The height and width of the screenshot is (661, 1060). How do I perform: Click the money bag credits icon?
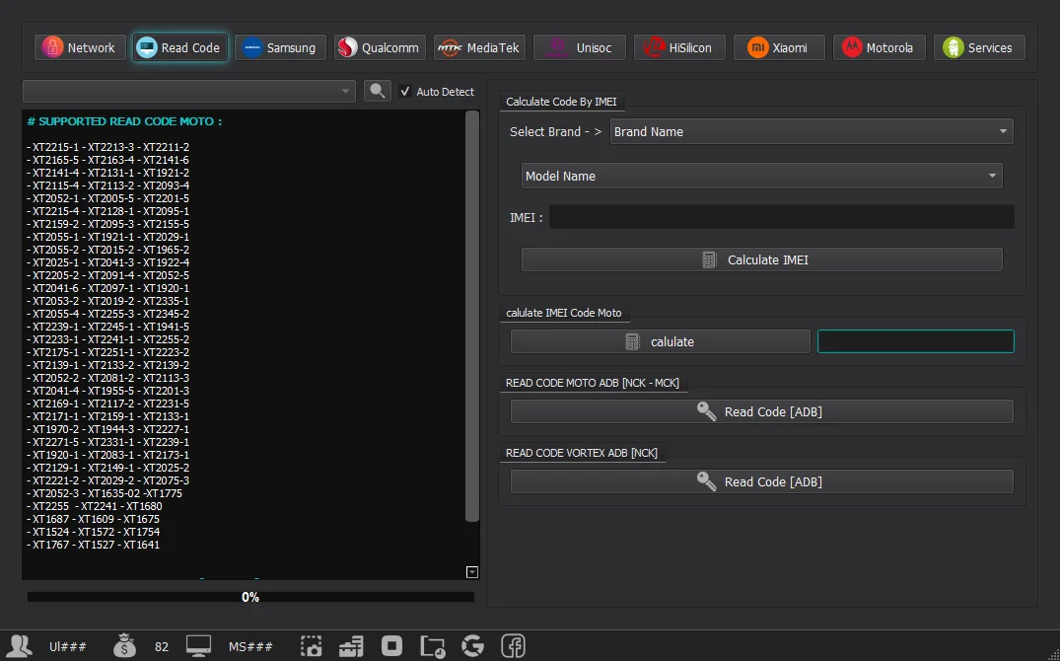124,646
